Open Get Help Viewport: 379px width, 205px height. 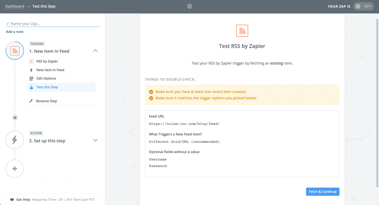(x=23, y=200)
